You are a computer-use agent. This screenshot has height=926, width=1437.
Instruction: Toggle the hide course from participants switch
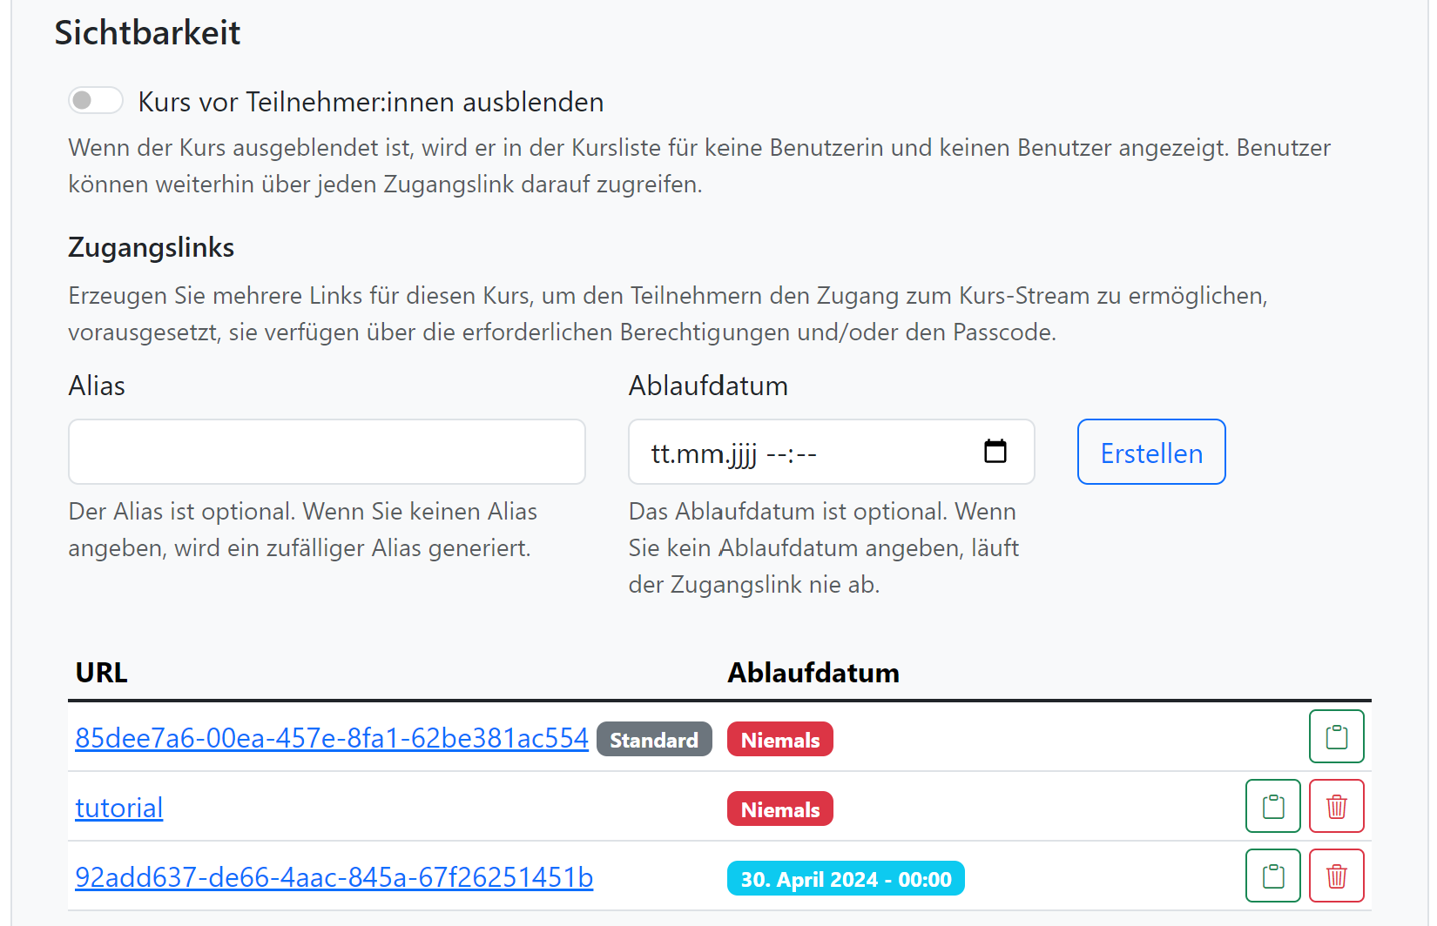96,101
